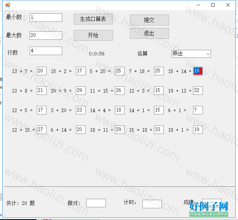Viewport: 238px width, 220px height.
Task: Click the 最小数 label
Action: (14, 17)
